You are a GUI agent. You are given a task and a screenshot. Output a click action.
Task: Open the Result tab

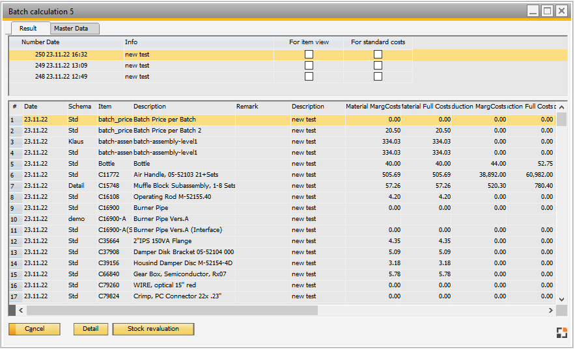(28, 29)
